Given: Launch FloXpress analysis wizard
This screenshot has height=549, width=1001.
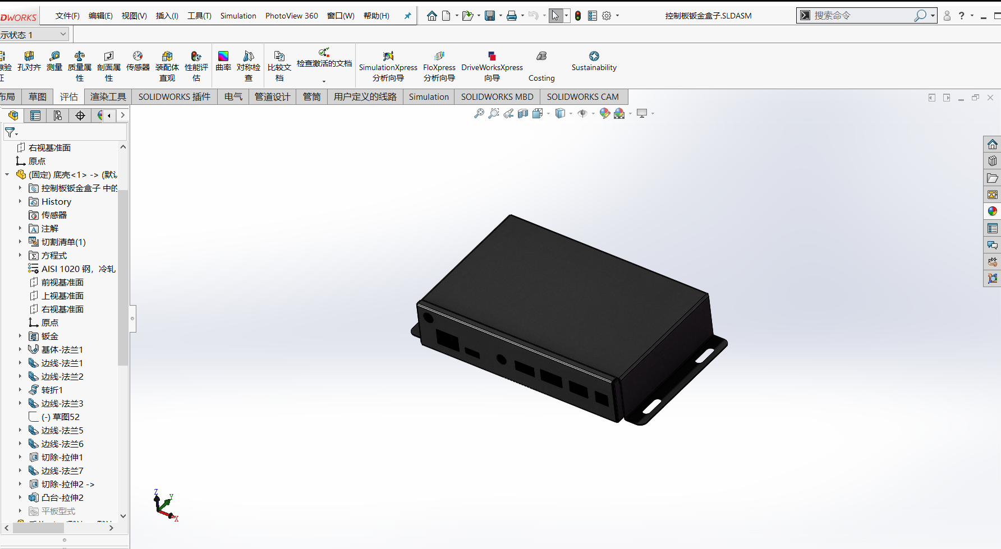Looking at the screenshot, I should (x=439, y=66).
